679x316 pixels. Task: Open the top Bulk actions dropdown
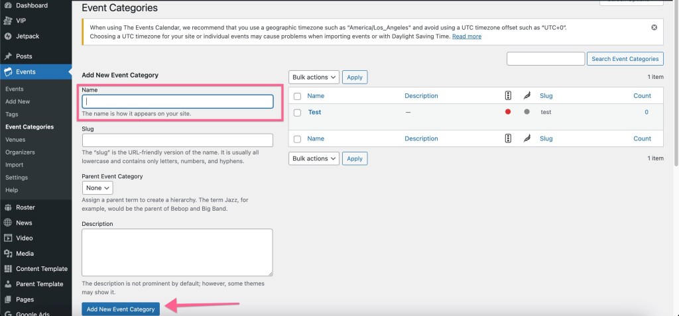pyautogui.click(x=314, y=78)
